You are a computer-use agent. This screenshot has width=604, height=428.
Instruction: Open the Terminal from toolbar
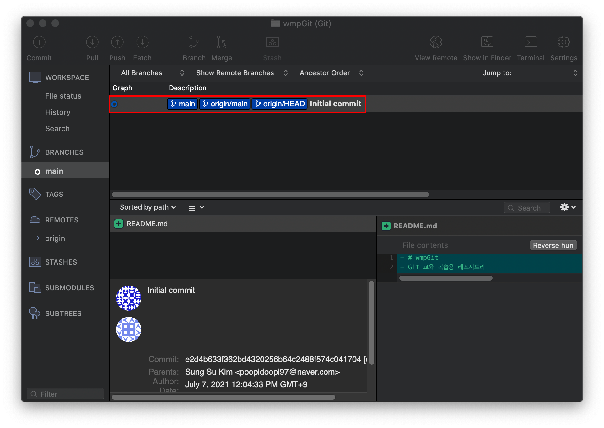point(531,42)
